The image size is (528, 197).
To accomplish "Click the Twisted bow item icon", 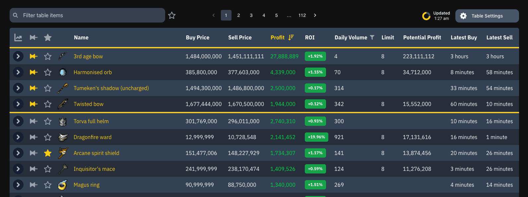I will 63,104.
